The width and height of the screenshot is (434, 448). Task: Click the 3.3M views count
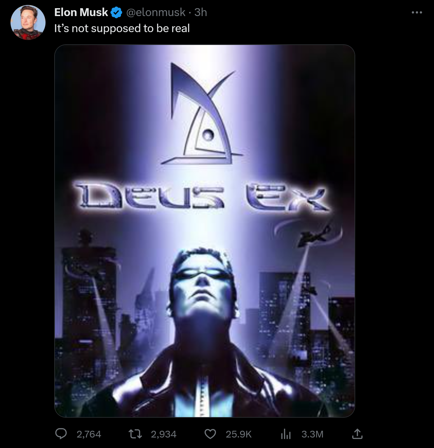tap(312, 434)
